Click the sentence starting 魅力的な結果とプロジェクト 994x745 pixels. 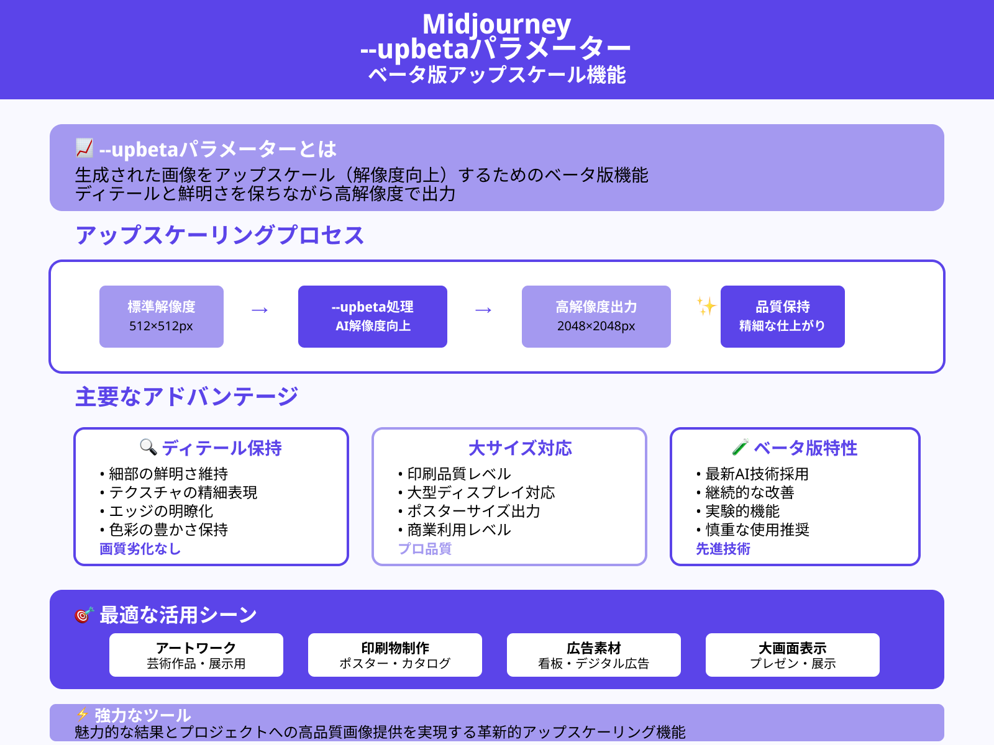pyautogui.click(x=380, y=733)
